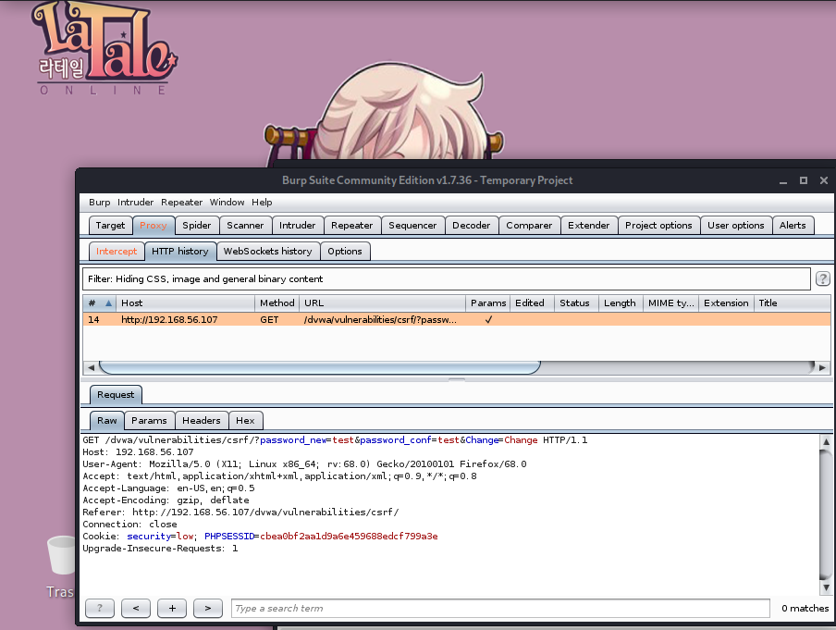Select history row 14 host http://192.168.56.107
836x630 pixels.
(169, 319)
